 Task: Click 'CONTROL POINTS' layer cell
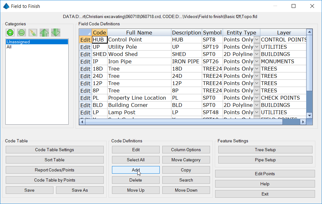(x=283, y=40)
